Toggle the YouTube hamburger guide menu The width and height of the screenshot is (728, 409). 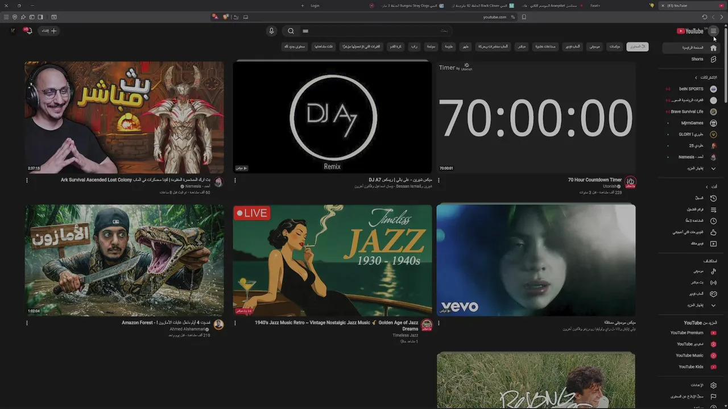713,31
